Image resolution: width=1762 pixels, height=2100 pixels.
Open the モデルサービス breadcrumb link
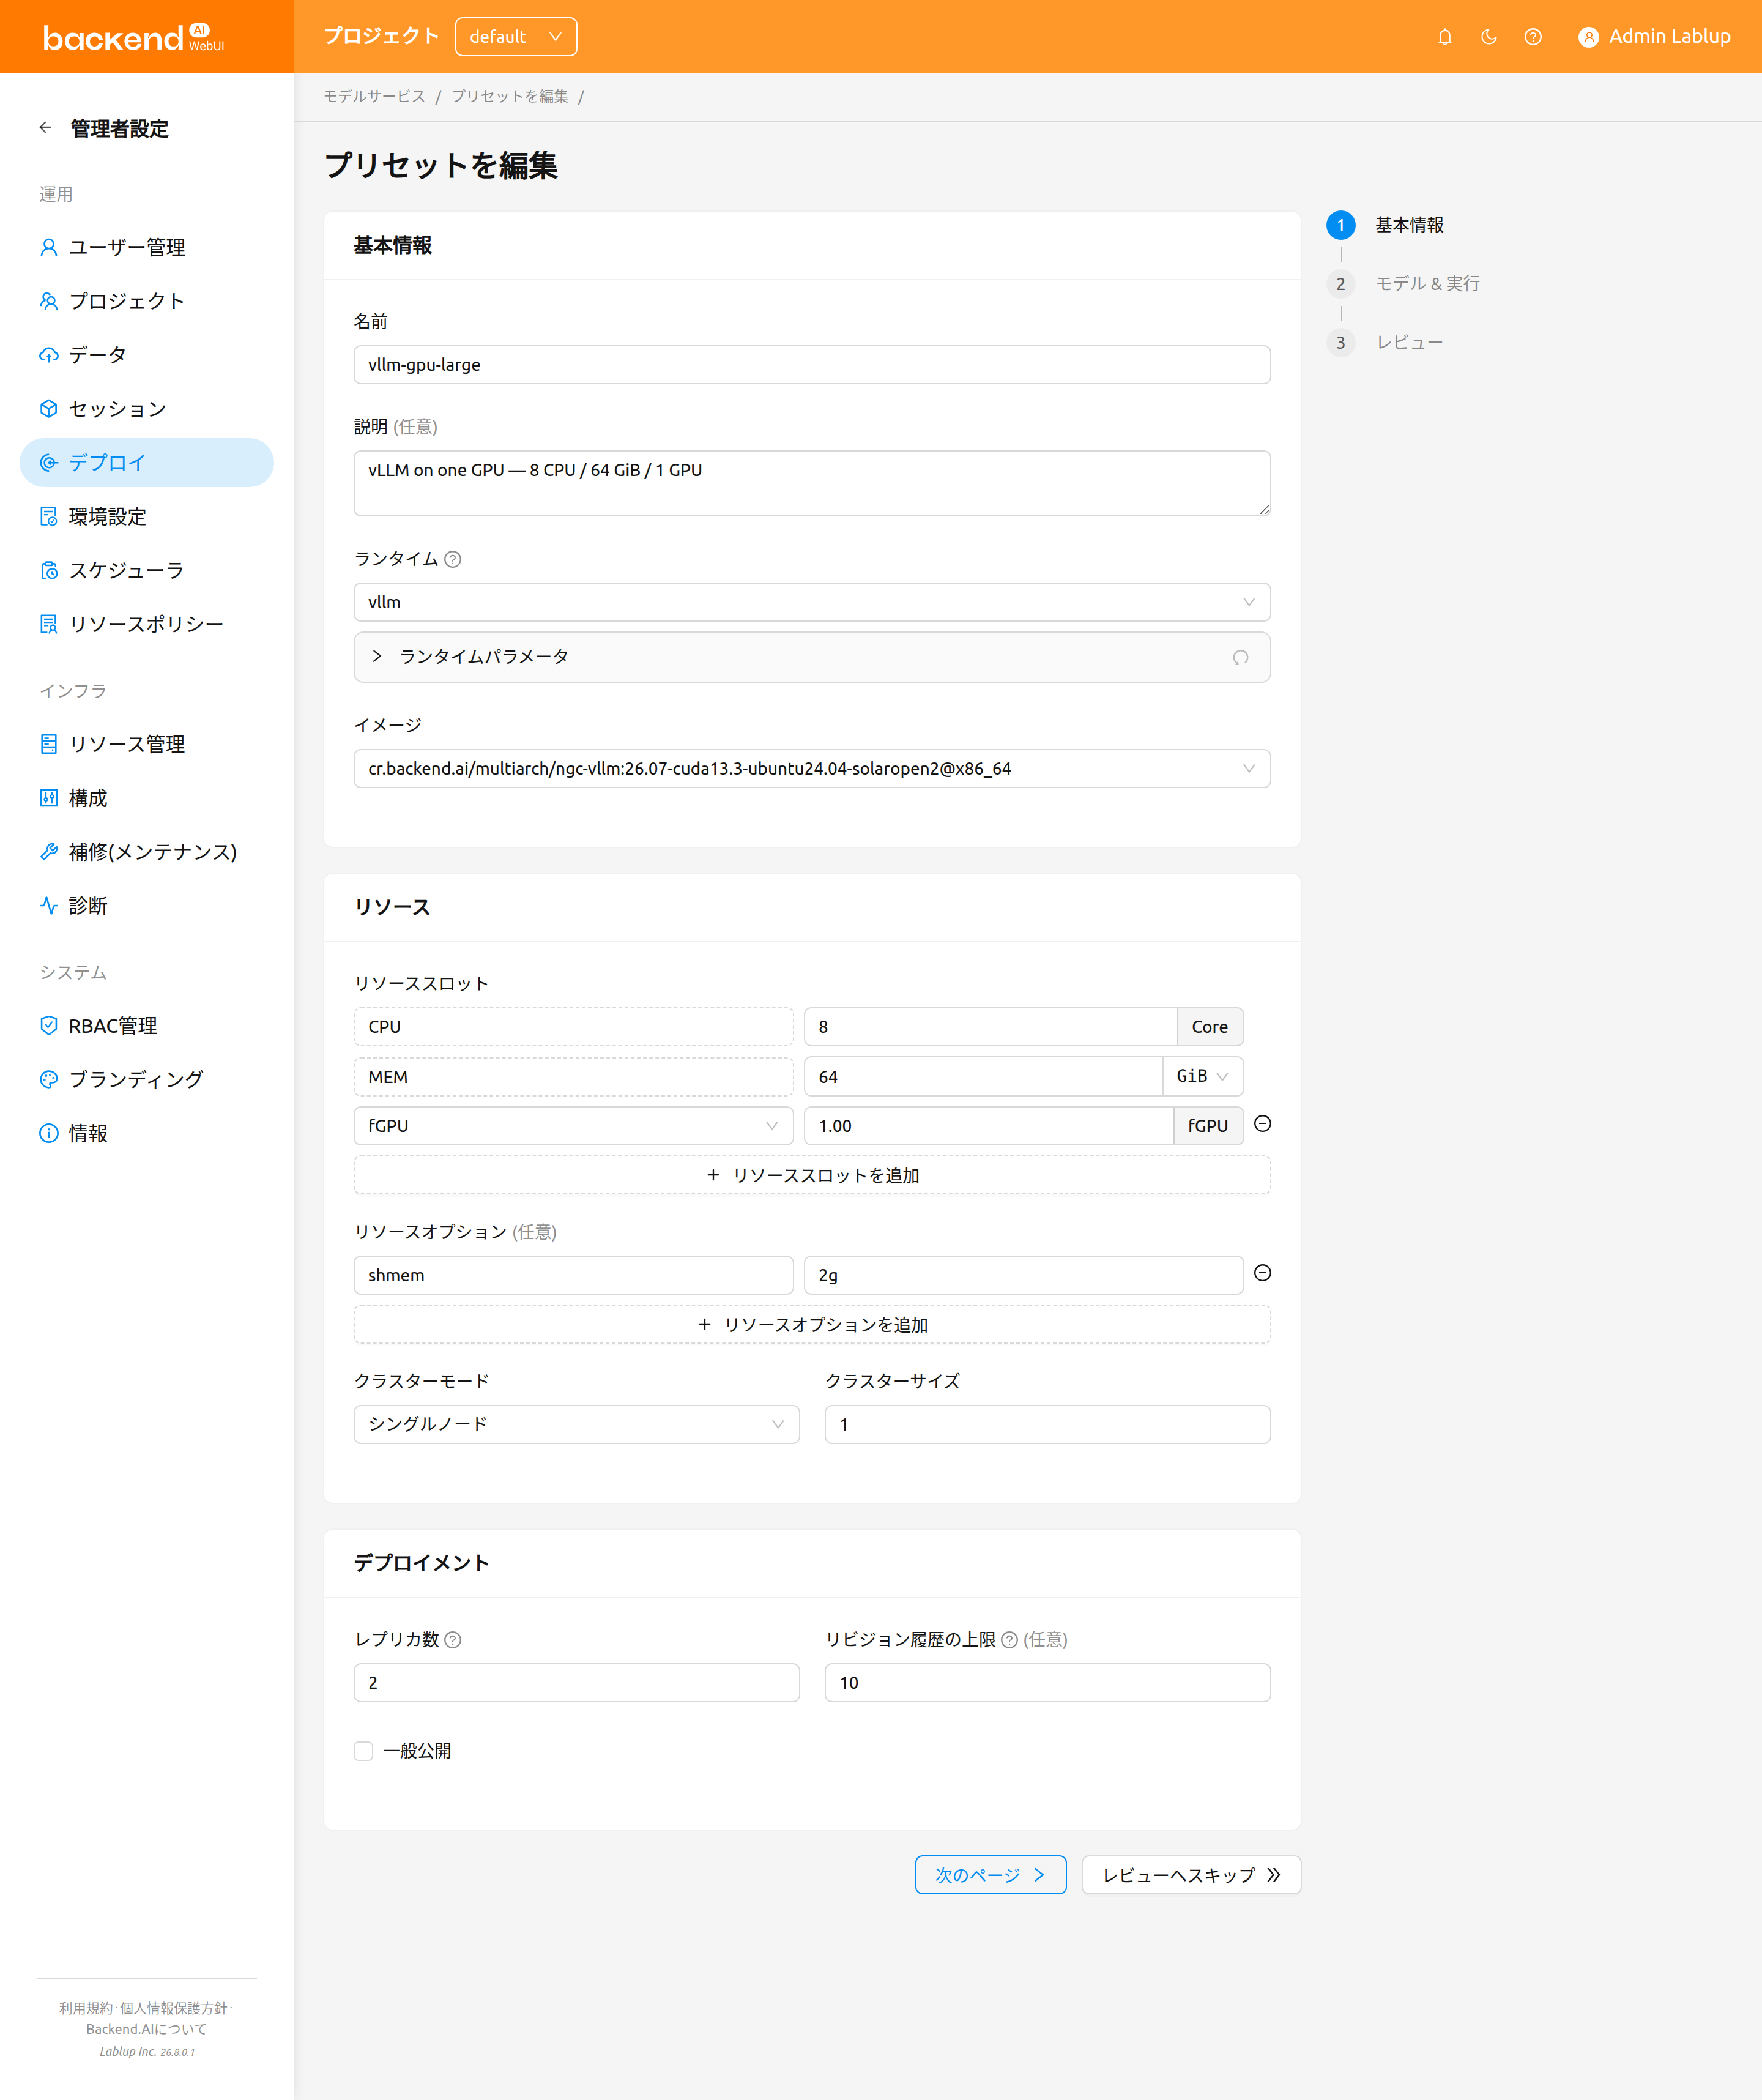click(374, 96)
